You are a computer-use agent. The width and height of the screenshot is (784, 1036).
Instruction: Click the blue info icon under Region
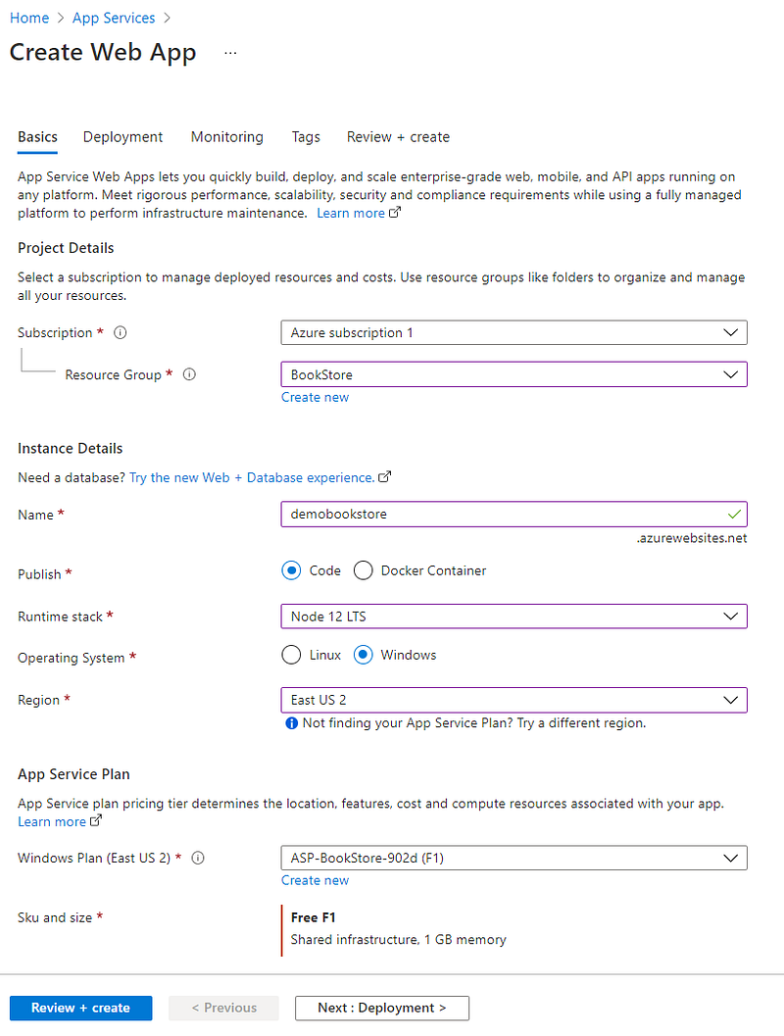tap(291, 723)
